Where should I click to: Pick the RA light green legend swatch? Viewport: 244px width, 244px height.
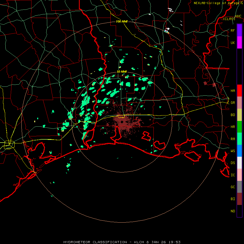(239, 139)
